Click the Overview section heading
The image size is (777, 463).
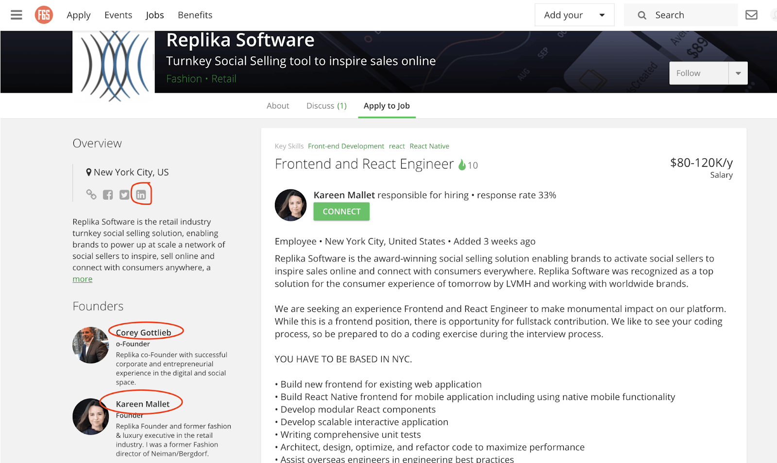click(x=97, y=144)
